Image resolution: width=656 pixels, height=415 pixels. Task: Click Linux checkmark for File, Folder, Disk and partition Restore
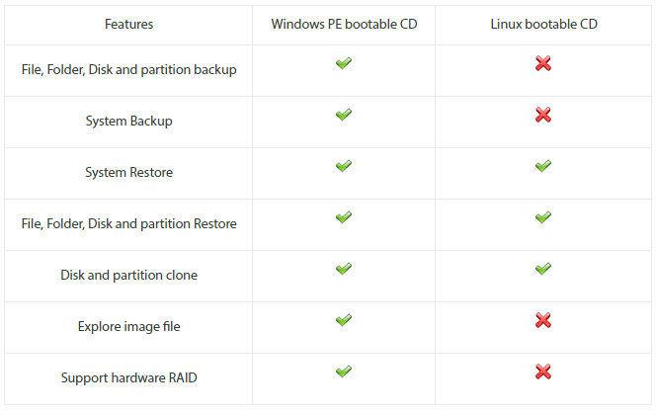[x=543, y=217]
